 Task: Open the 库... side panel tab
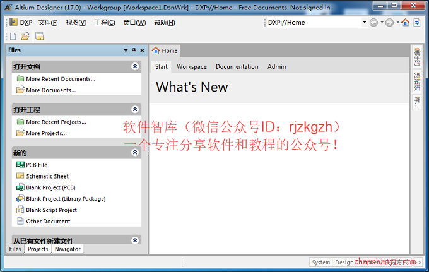(x=417, y=102)
